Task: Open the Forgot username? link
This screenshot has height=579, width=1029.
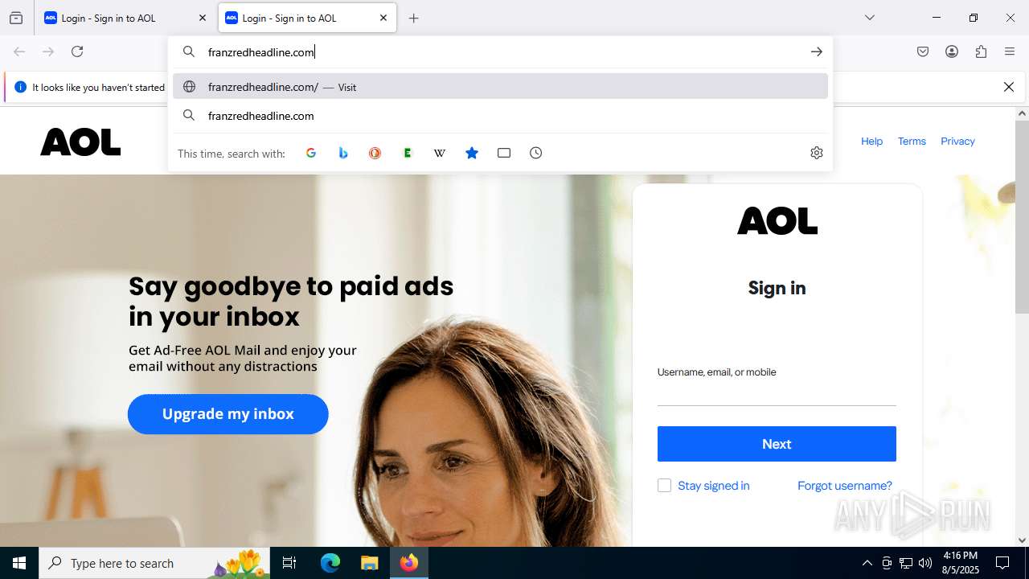Action: pyautogui.click(x=845, y=486)
